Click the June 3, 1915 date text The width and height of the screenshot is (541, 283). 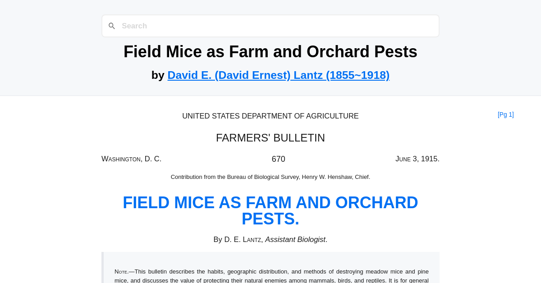(x=417, y=159)
